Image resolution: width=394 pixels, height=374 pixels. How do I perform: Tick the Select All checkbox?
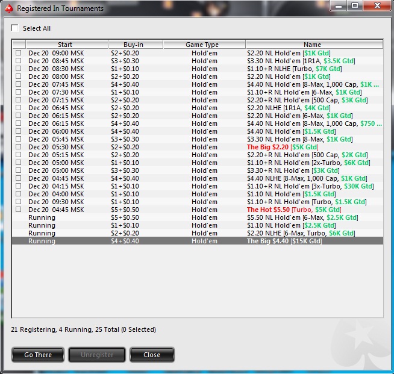point(15,28)
